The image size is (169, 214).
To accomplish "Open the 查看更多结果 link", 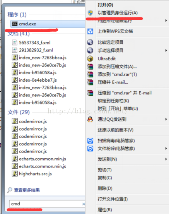I will [x=27, y=190].
